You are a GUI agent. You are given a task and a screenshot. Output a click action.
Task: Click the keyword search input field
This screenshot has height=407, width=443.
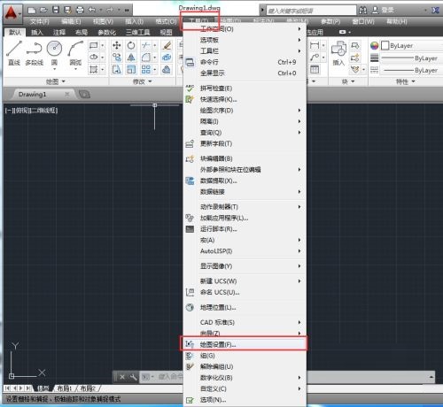311,11
